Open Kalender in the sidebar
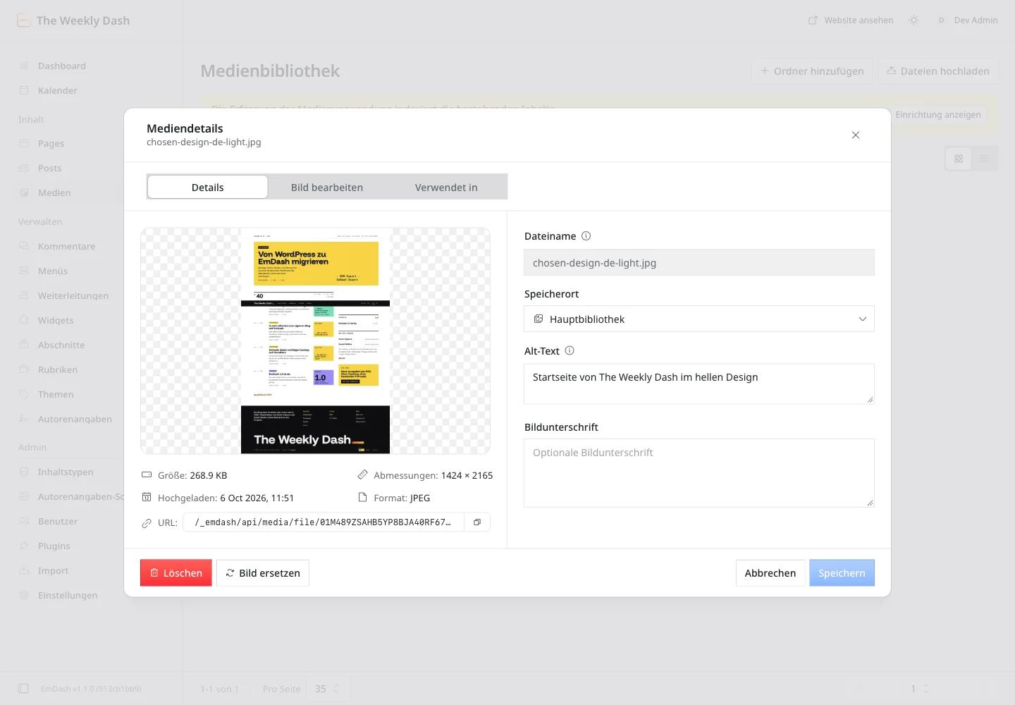This screenshot has height=705, width=1015. tap(58, 91)
